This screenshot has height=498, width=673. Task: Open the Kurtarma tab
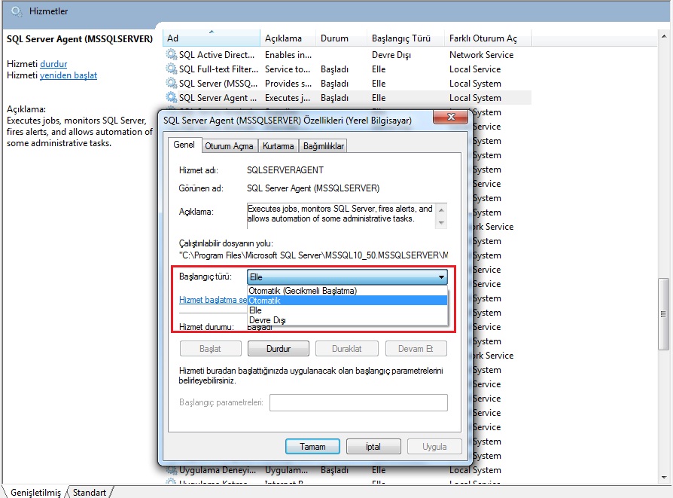tap(278, 146)
